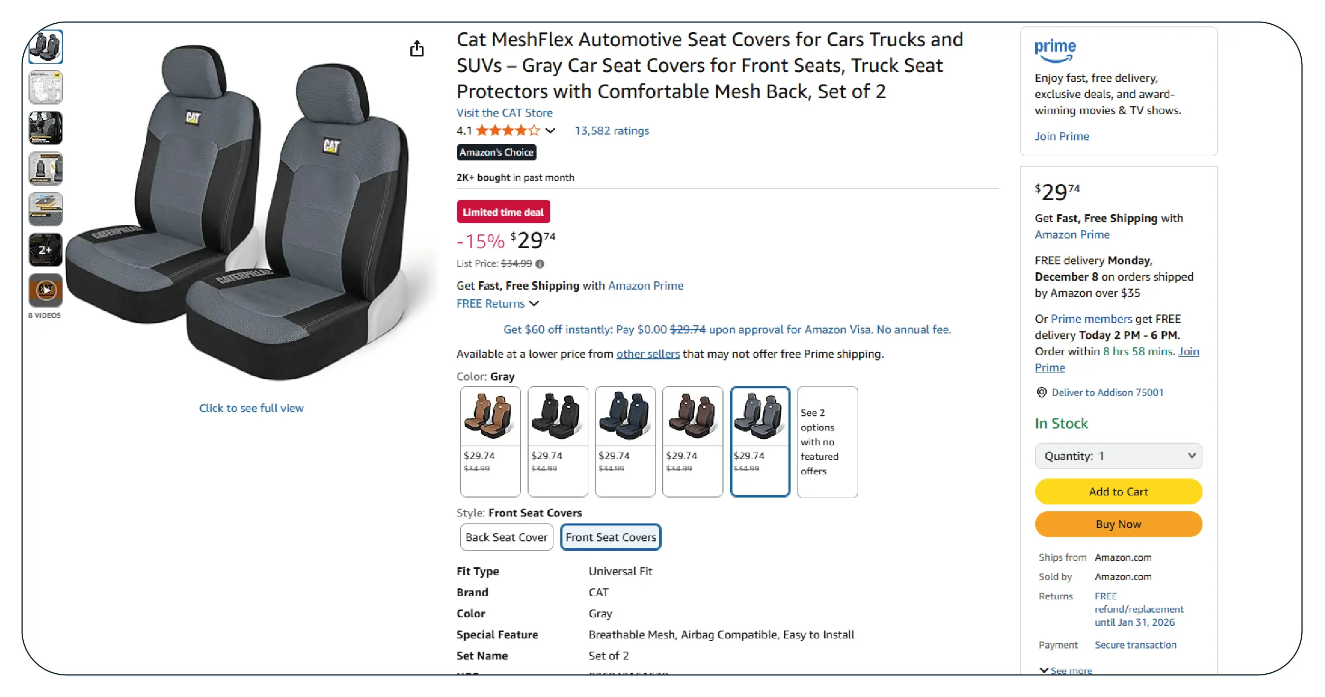1325x697 pixels.
Task: Click the Prime logo
Action: [1055, 50]
